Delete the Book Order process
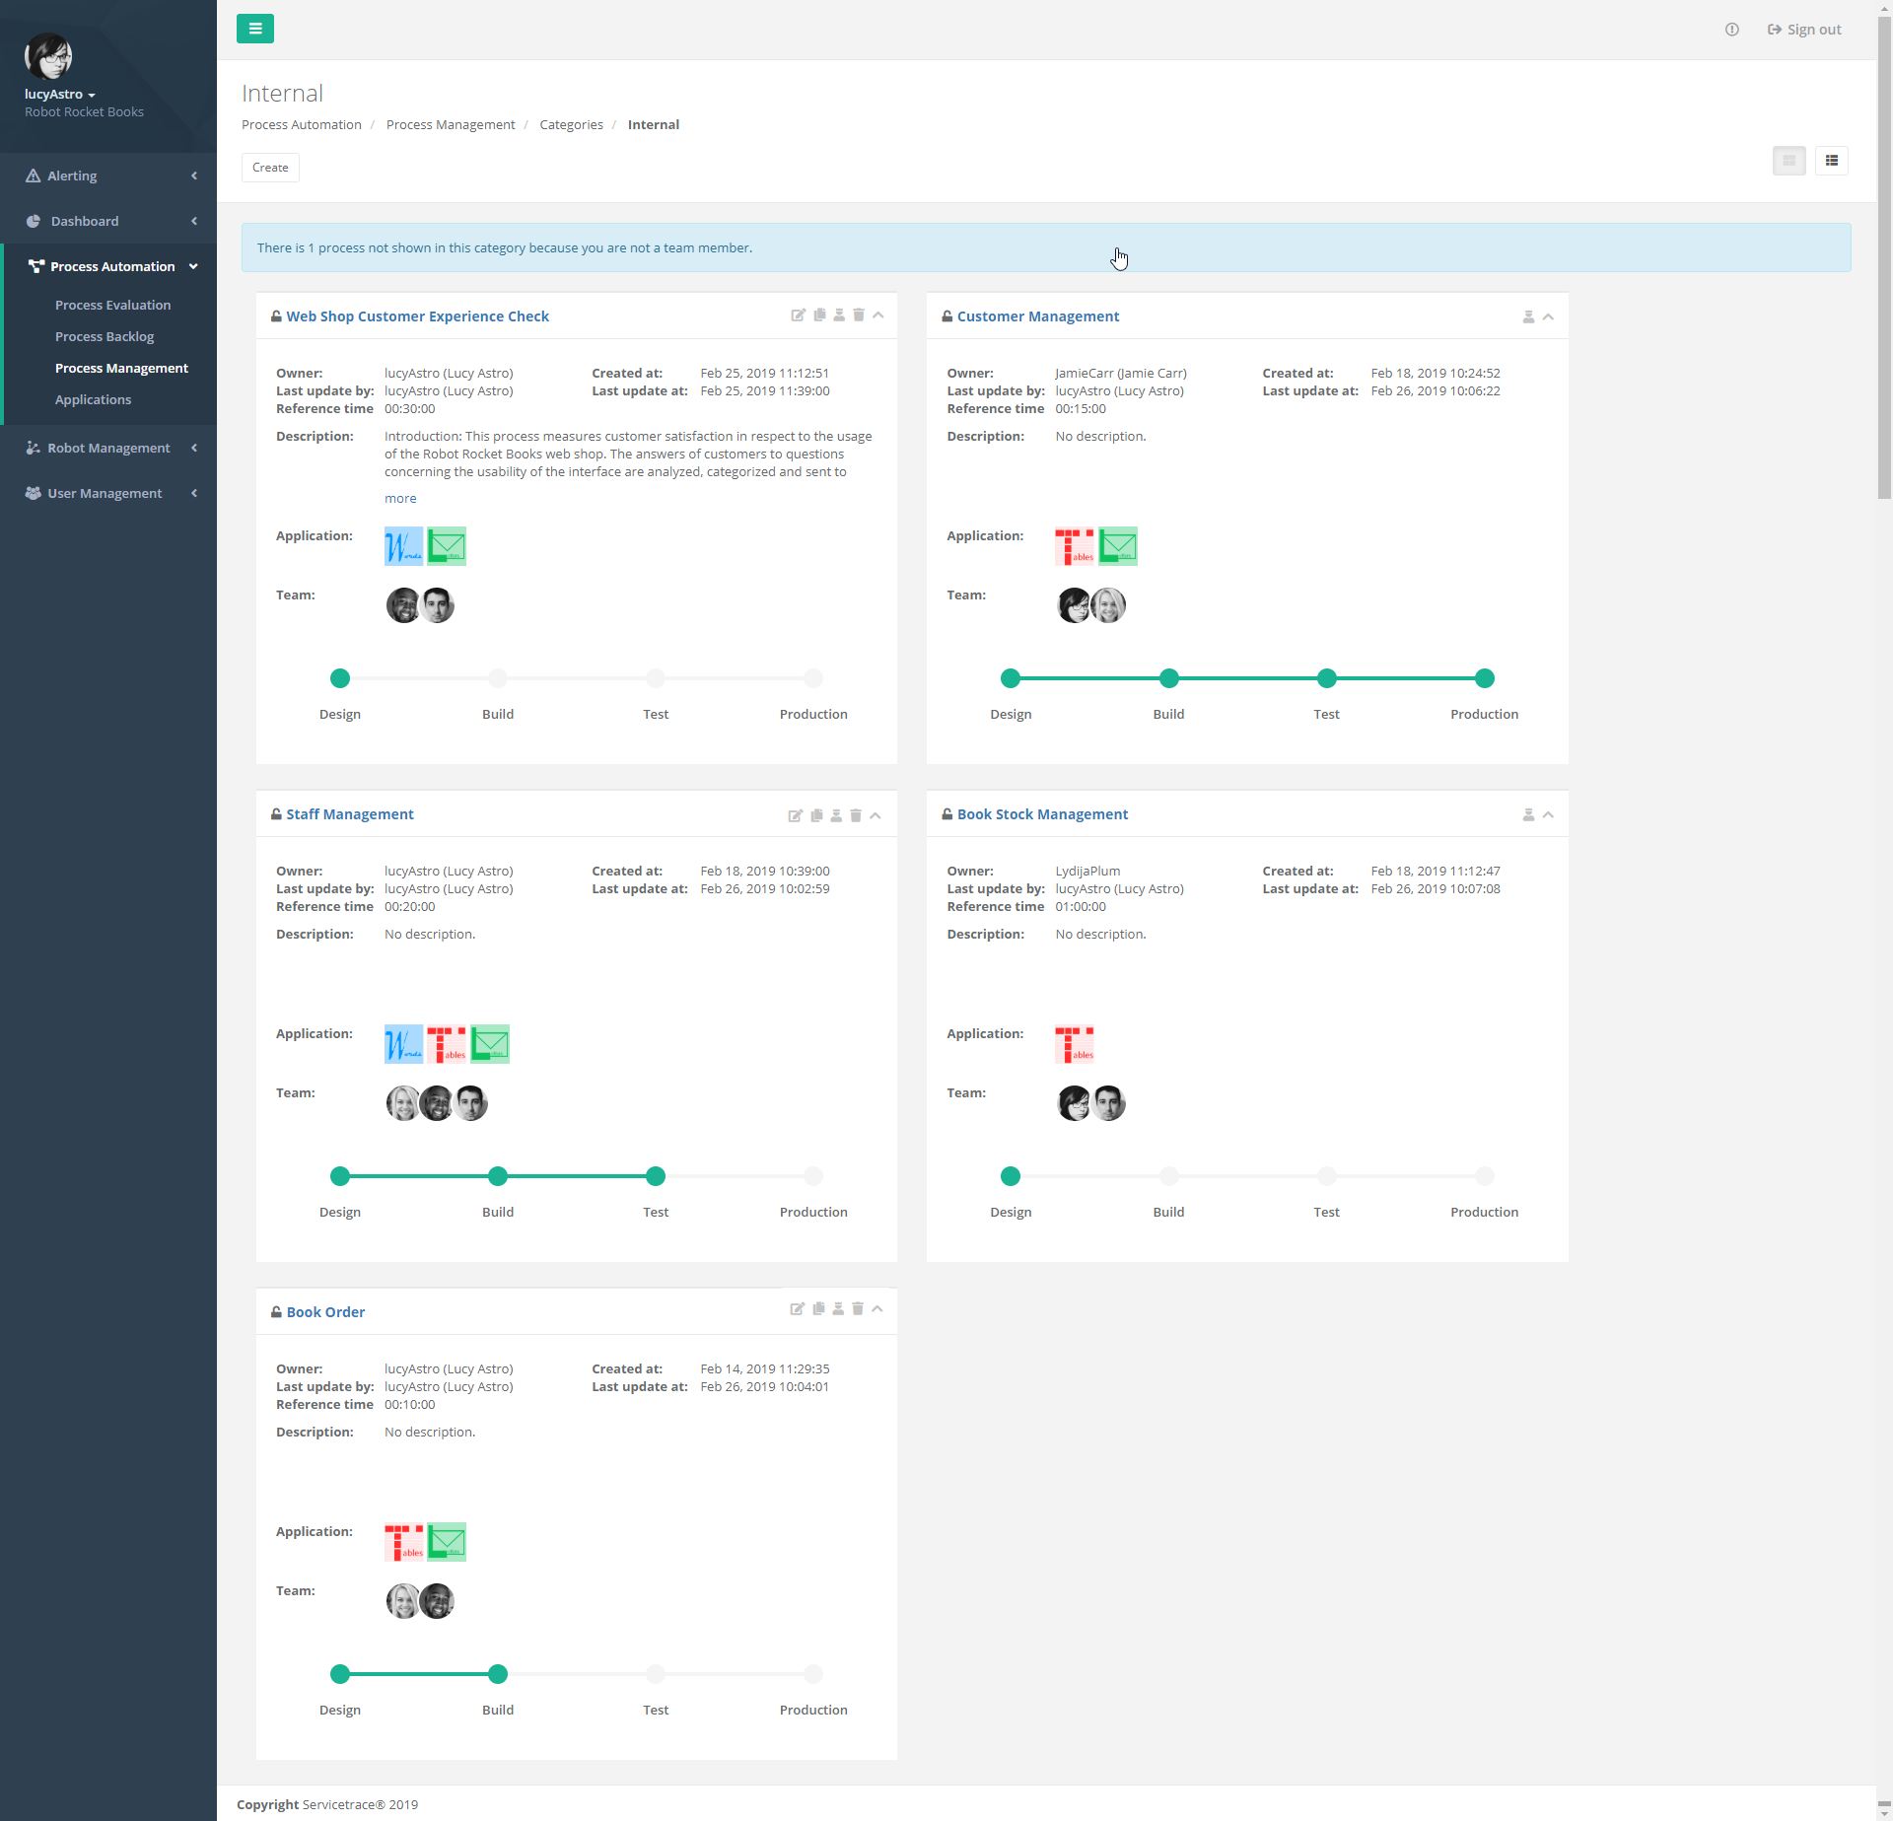1893x1821 pixels. (x=856, y=1309)
